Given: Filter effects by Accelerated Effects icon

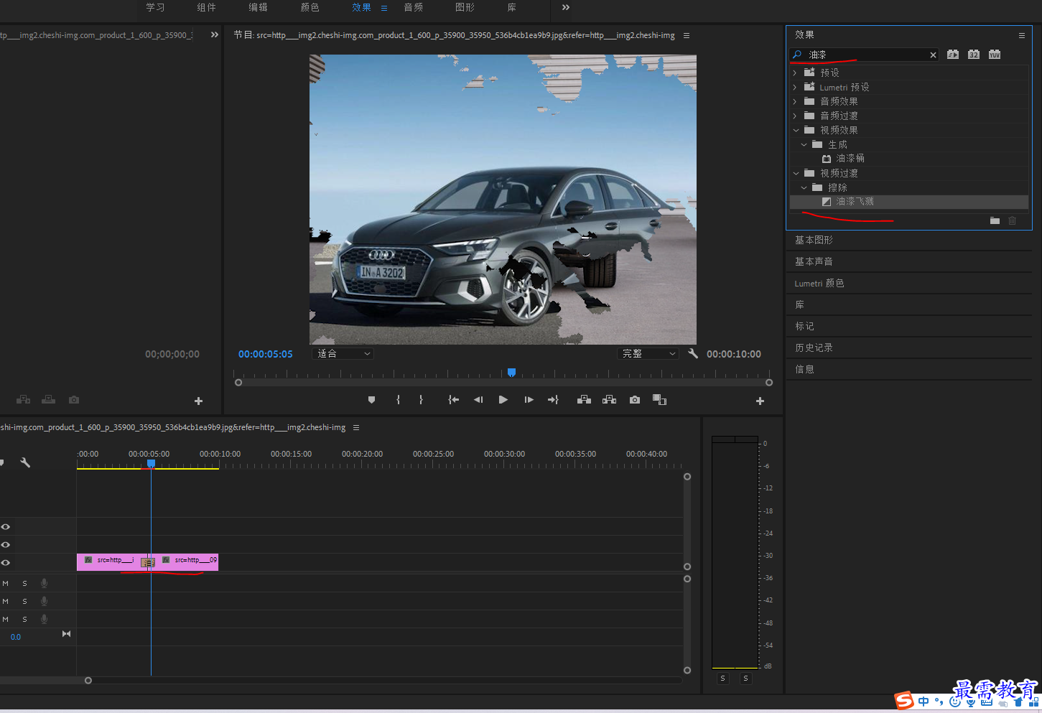Looking at the screenshot, I should (x=953, y=55).
